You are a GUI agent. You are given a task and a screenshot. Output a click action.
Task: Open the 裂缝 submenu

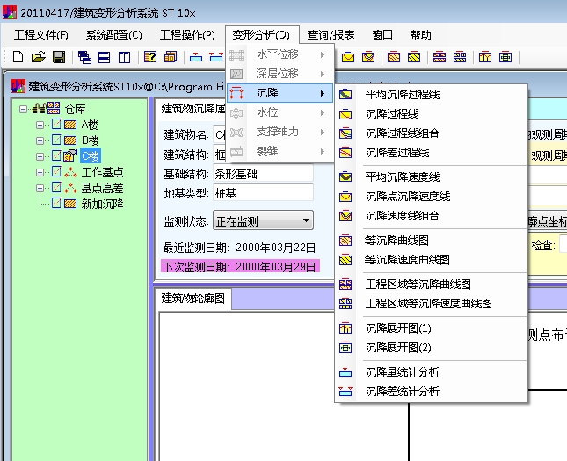pyautogui.click(x=280, y=151)
